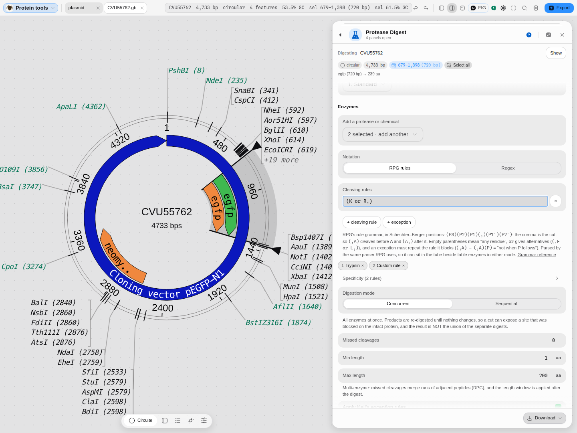Pop out the Protease Digest panel
The height and width of the screenshot is (433, 577).
point(549,35)
